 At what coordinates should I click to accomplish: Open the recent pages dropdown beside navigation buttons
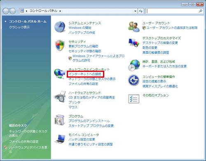click(17, 11)
